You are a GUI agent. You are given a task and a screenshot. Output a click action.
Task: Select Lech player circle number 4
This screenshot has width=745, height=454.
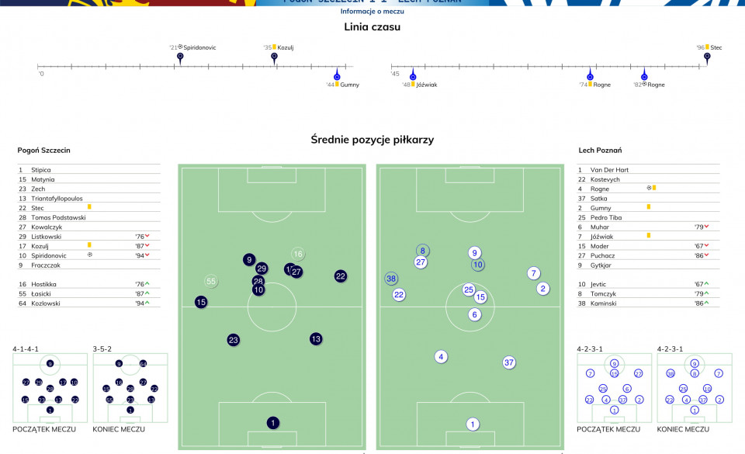click(x=441, y=357)
